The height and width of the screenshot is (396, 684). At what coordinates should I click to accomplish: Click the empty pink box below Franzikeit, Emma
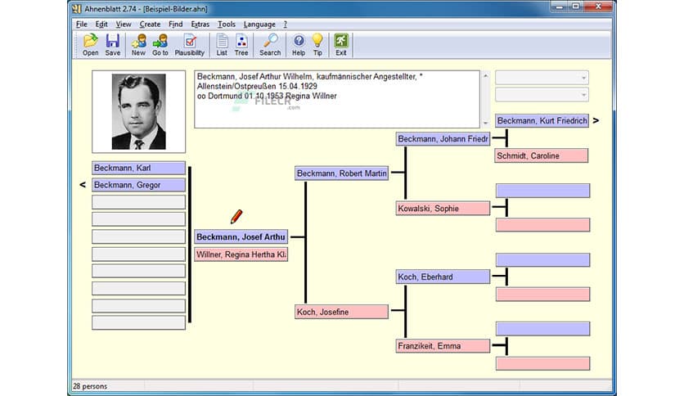[542, 364]
